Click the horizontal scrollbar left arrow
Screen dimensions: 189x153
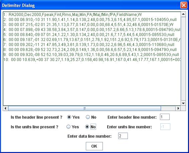tap(5, 108)
